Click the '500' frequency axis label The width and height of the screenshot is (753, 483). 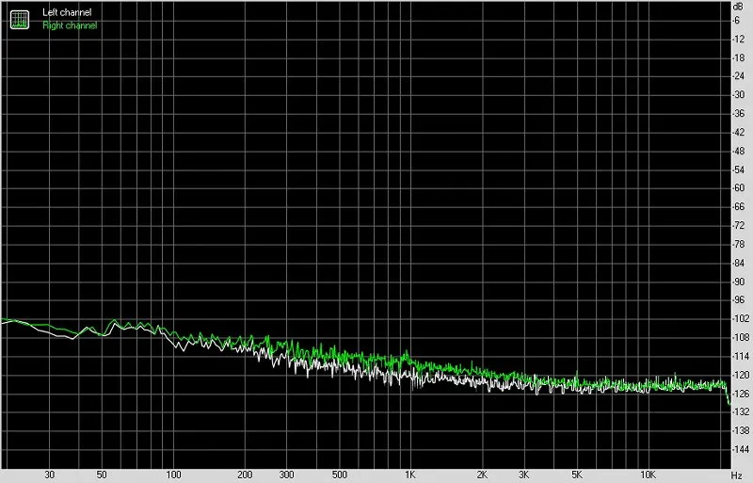click(x=339, y=475)
